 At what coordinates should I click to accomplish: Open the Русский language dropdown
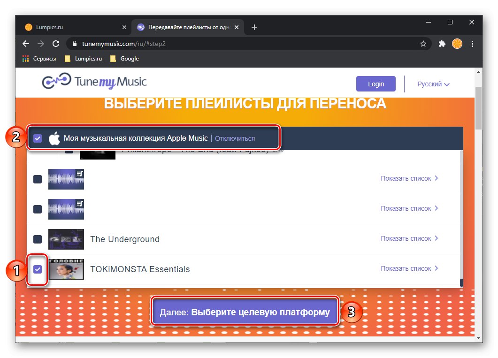point(433,84)
